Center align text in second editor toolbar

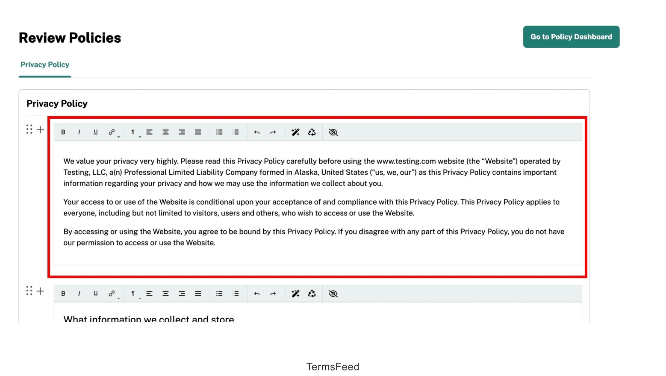(x=165, y=294)
